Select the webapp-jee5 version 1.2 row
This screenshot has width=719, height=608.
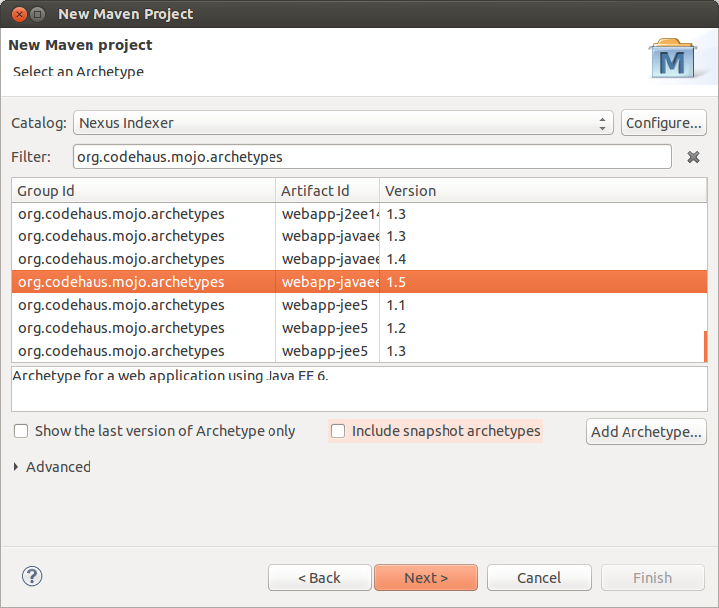pyautogui.click(x=359, y=328)
